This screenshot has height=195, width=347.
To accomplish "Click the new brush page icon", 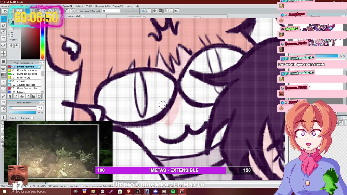I will [x=16, y=96].
